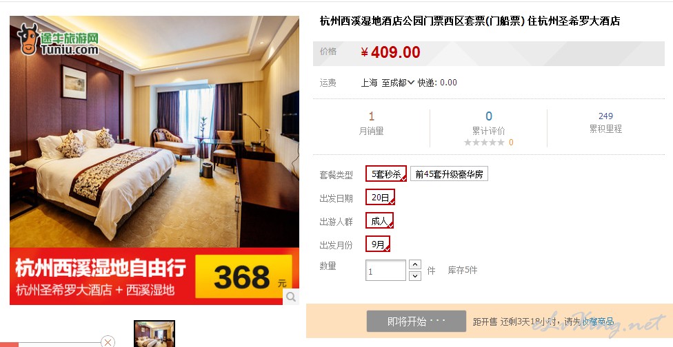Toggle the 20日 departure date option
The width and height of the screenshot is (673, 347).
pos(380,197)
